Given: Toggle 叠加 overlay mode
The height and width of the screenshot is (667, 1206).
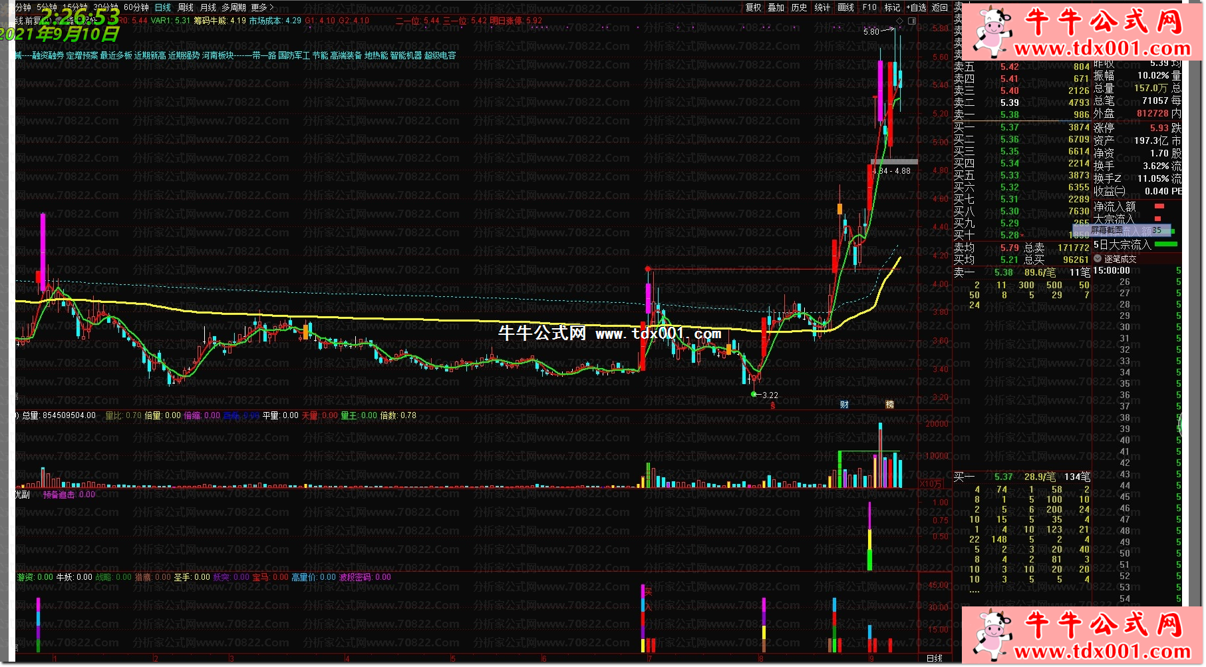Looking at the screenshot, I should coord(776,7).
